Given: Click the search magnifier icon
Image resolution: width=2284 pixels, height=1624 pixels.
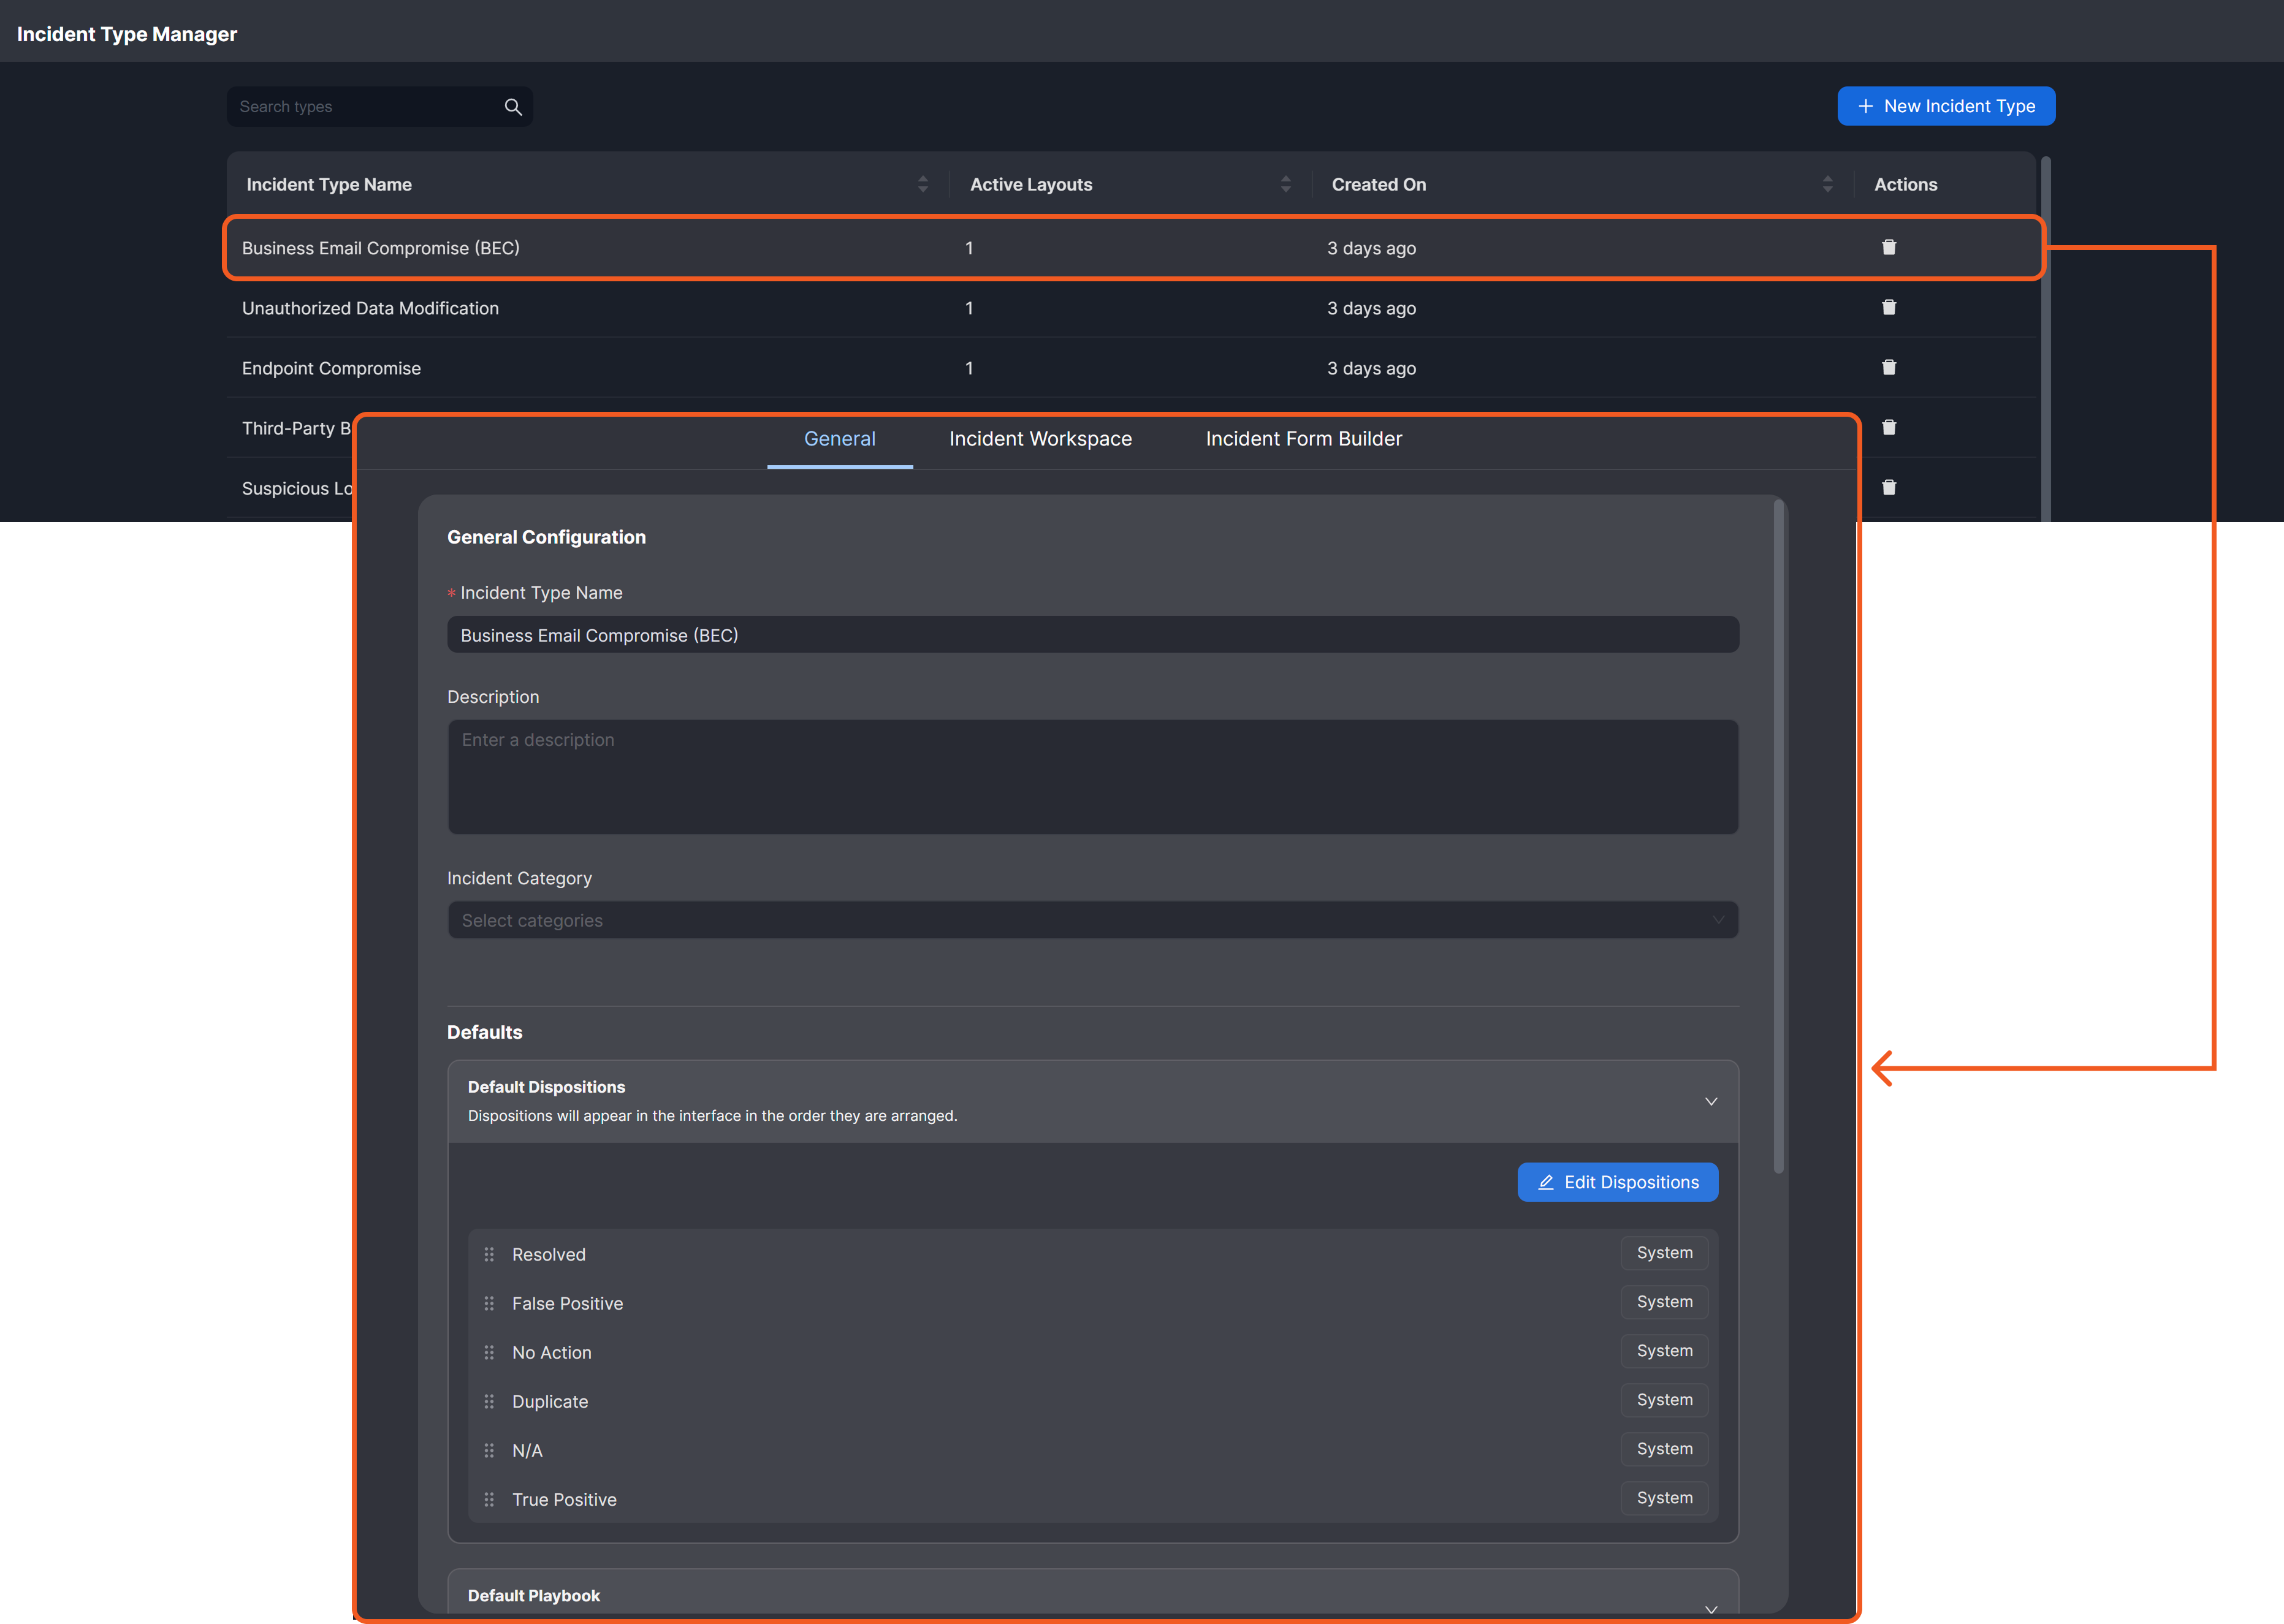Looking at the screenshot, I should (x=513, y=107).
